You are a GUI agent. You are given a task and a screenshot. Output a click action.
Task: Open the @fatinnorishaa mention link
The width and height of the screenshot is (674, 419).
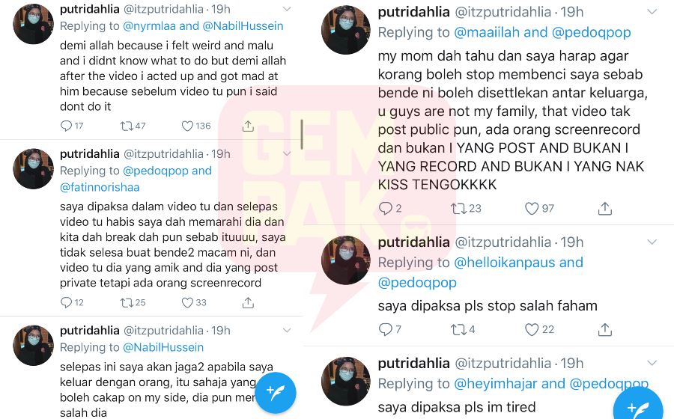point(100,187)
